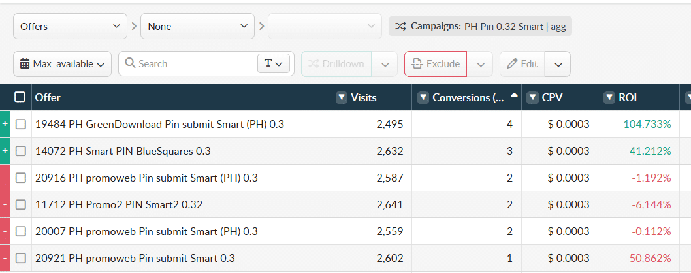691x273 pixels.
Task: Click the green plus marker for BlueSquares offer
Action: tap(5, 151)
